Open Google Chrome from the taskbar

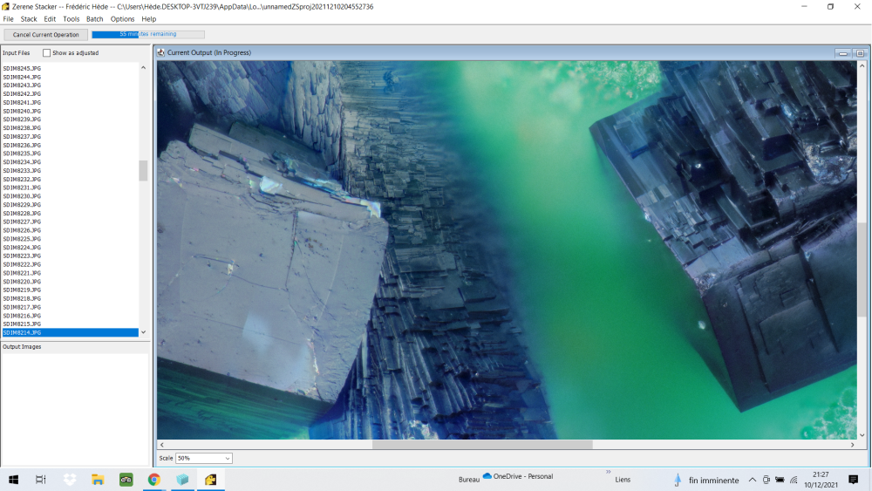[x=154, y=480]
